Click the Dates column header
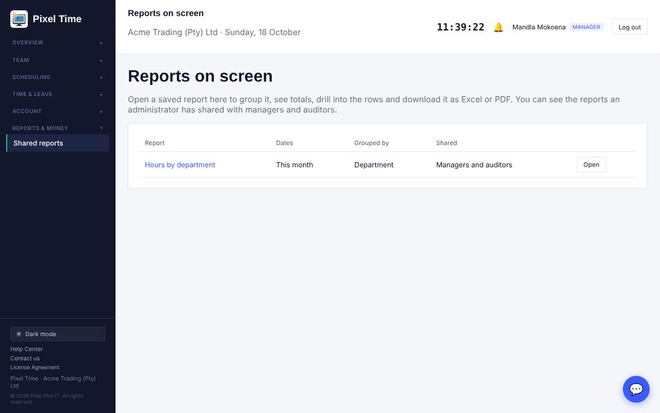The image size is (660, 413). coord(284,143)
